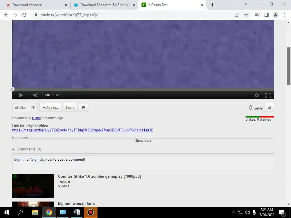
Task: Click scrollbar down arrow
Action: [x=289, y=204]
